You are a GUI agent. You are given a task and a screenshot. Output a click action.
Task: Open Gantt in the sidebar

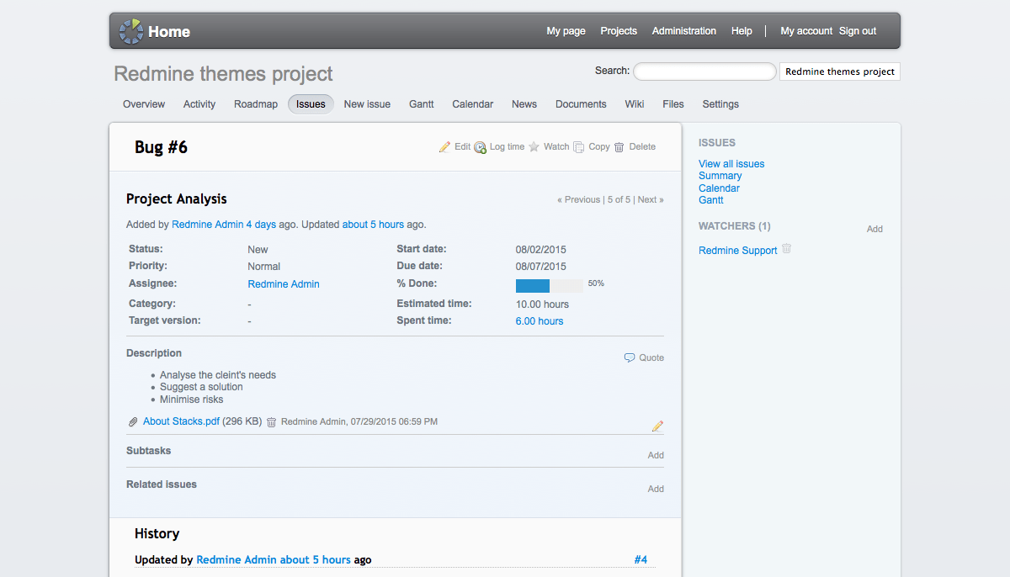(x=711, y=200)
